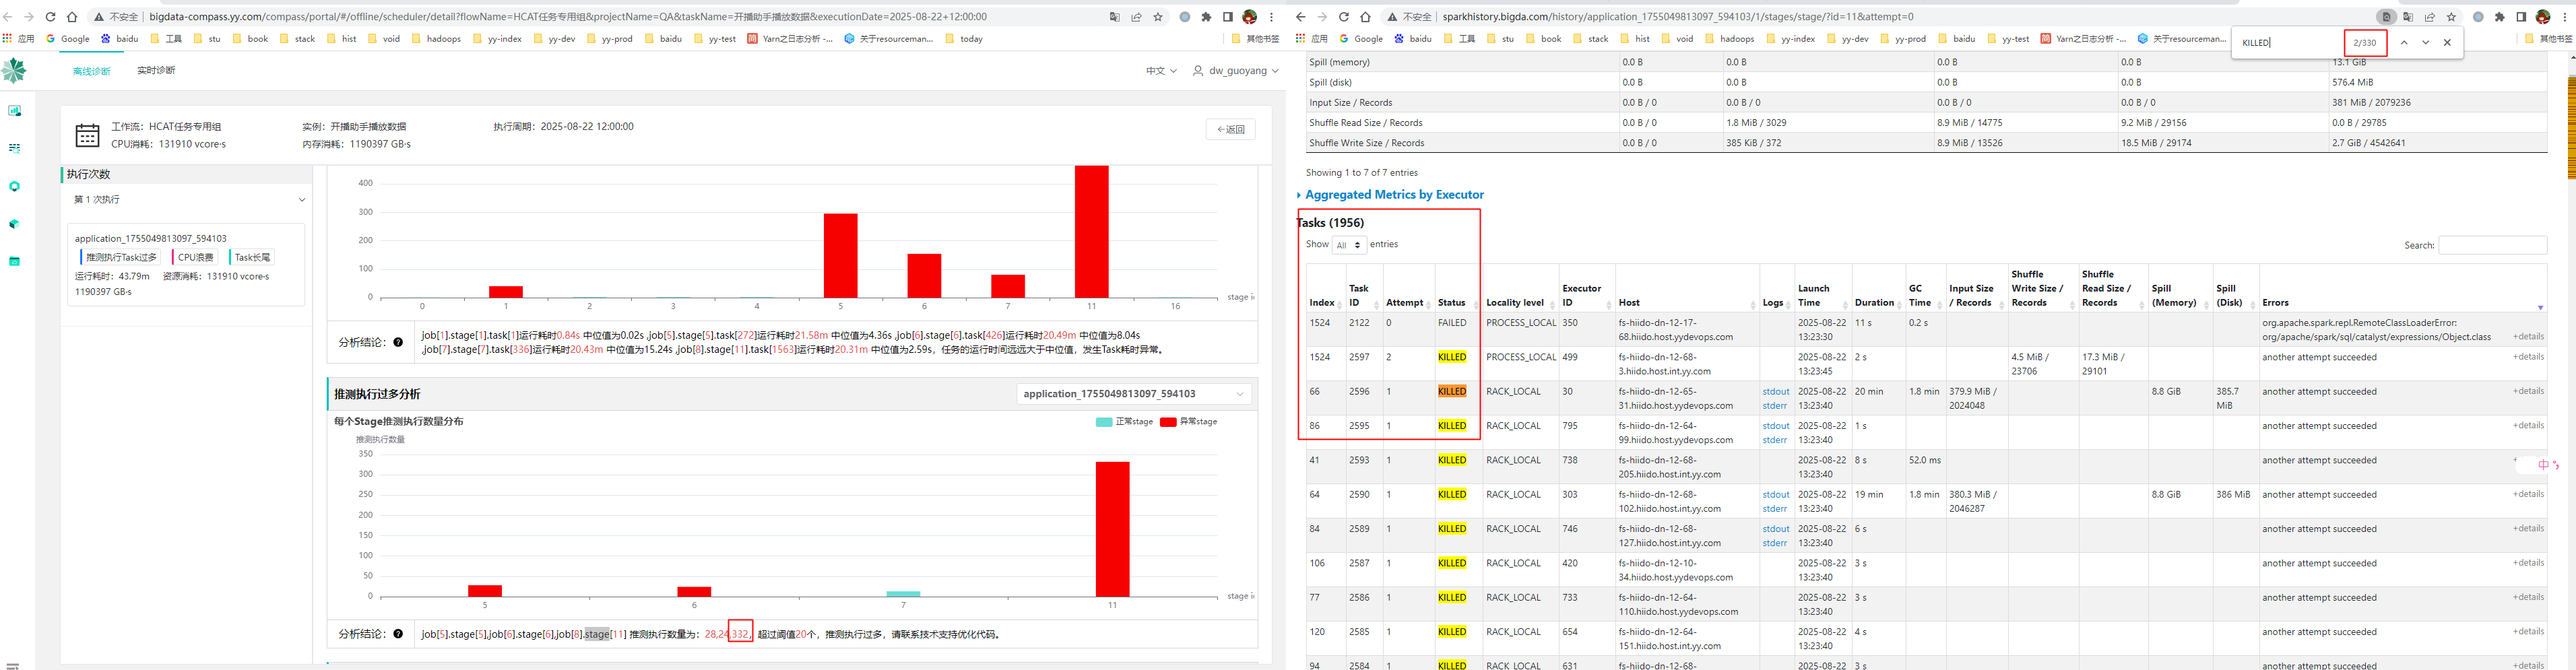
Task: Open application_1755049813097_594103 selector in speculative analysis
Action: pyautogui.click(x=1134, y=394)
